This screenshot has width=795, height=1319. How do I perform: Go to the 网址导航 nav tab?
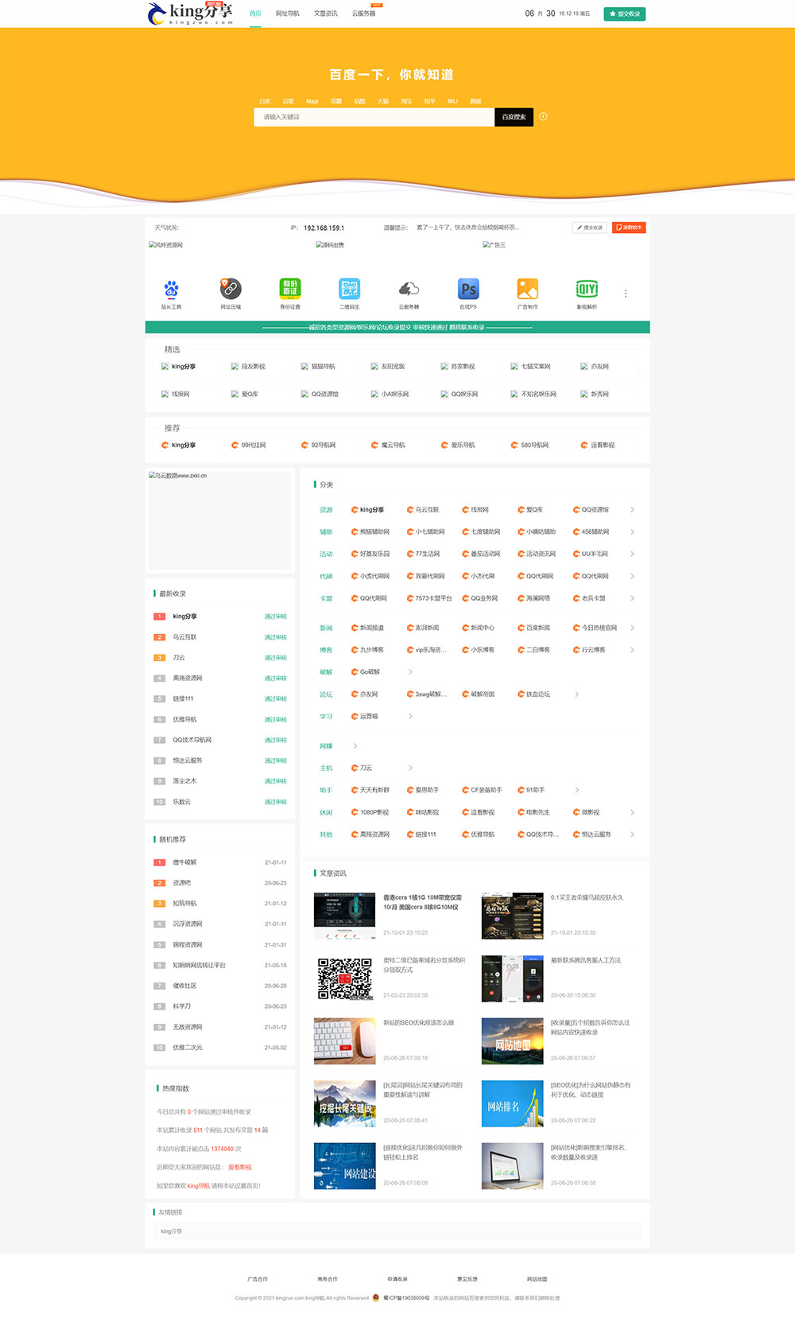point(288,14)
